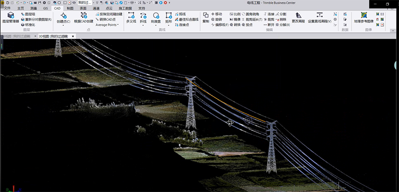This screenshot has width=399, height=192.
Task: Open the 我的过... view filter combo box
Action: 86,3
